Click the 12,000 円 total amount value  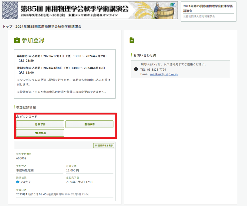73,170
